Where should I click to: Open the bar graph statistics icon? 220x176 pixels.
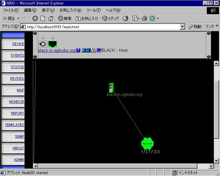point(86,50)
